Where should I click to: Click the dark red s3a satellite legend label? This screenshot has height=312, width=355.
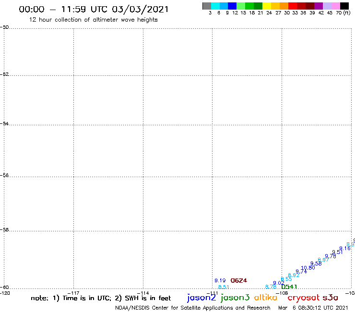tap(330, 298)
